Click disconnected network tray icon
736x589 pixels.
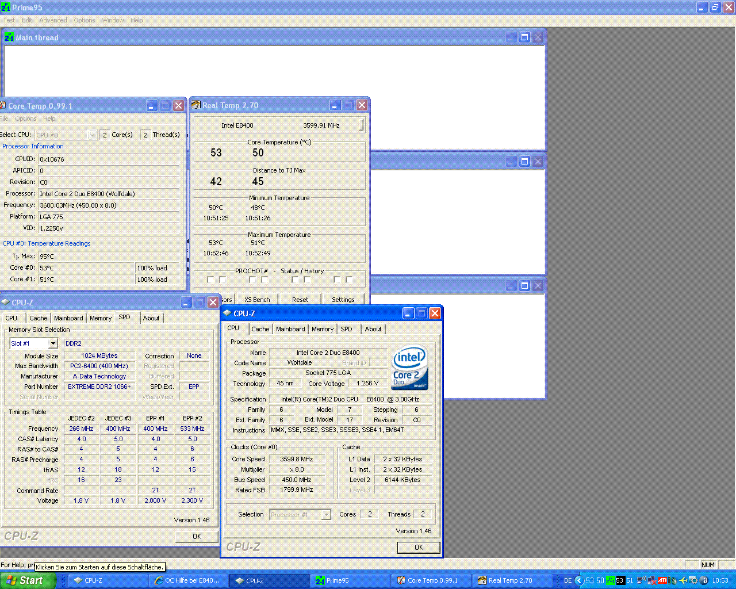coord(652,580)
